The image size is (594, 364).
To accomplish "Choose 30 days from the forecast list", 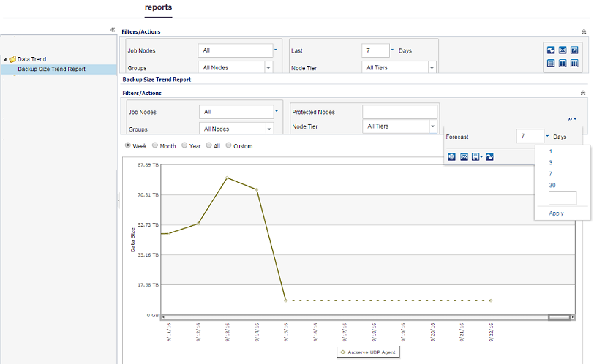I will click(552, 185).
